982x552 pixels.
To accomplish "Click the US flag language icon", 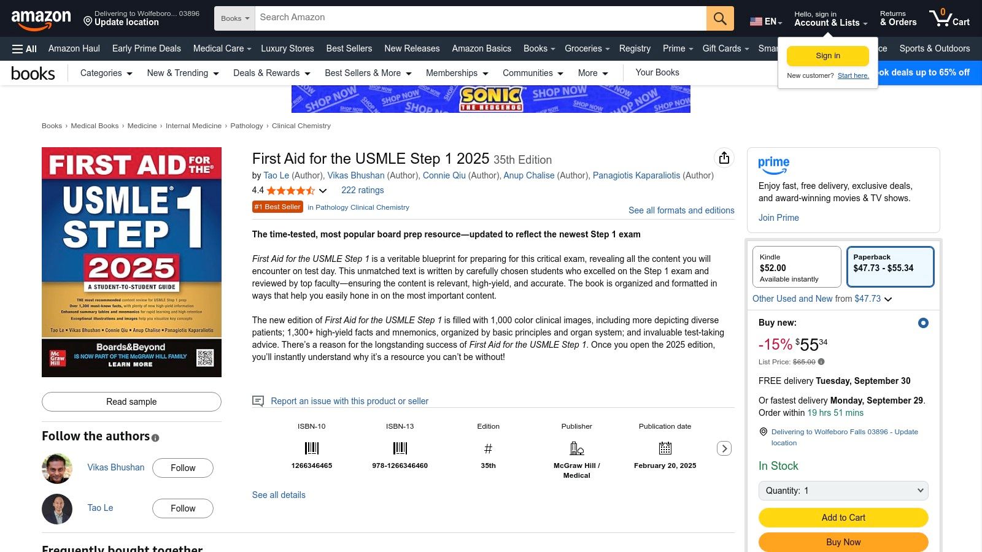I will pyautogui.click(x=756, y=21).
